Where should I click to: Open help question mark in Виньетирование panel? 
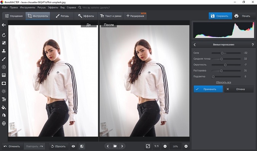click(x=252, y=45)
